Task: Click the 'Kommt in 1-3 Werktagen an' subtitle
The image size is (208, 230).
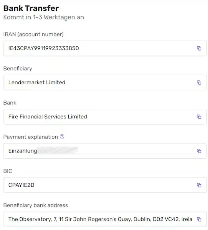Action: tap(44, 17)
